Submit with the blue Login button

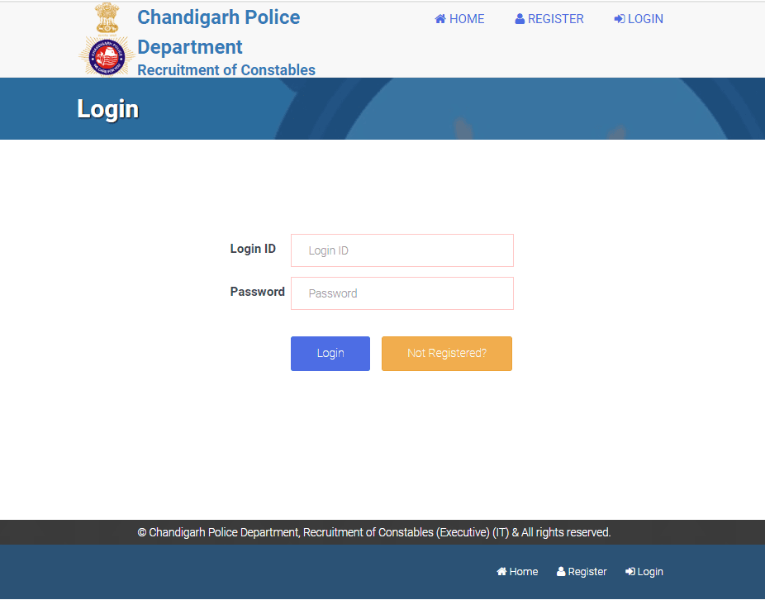330,354
